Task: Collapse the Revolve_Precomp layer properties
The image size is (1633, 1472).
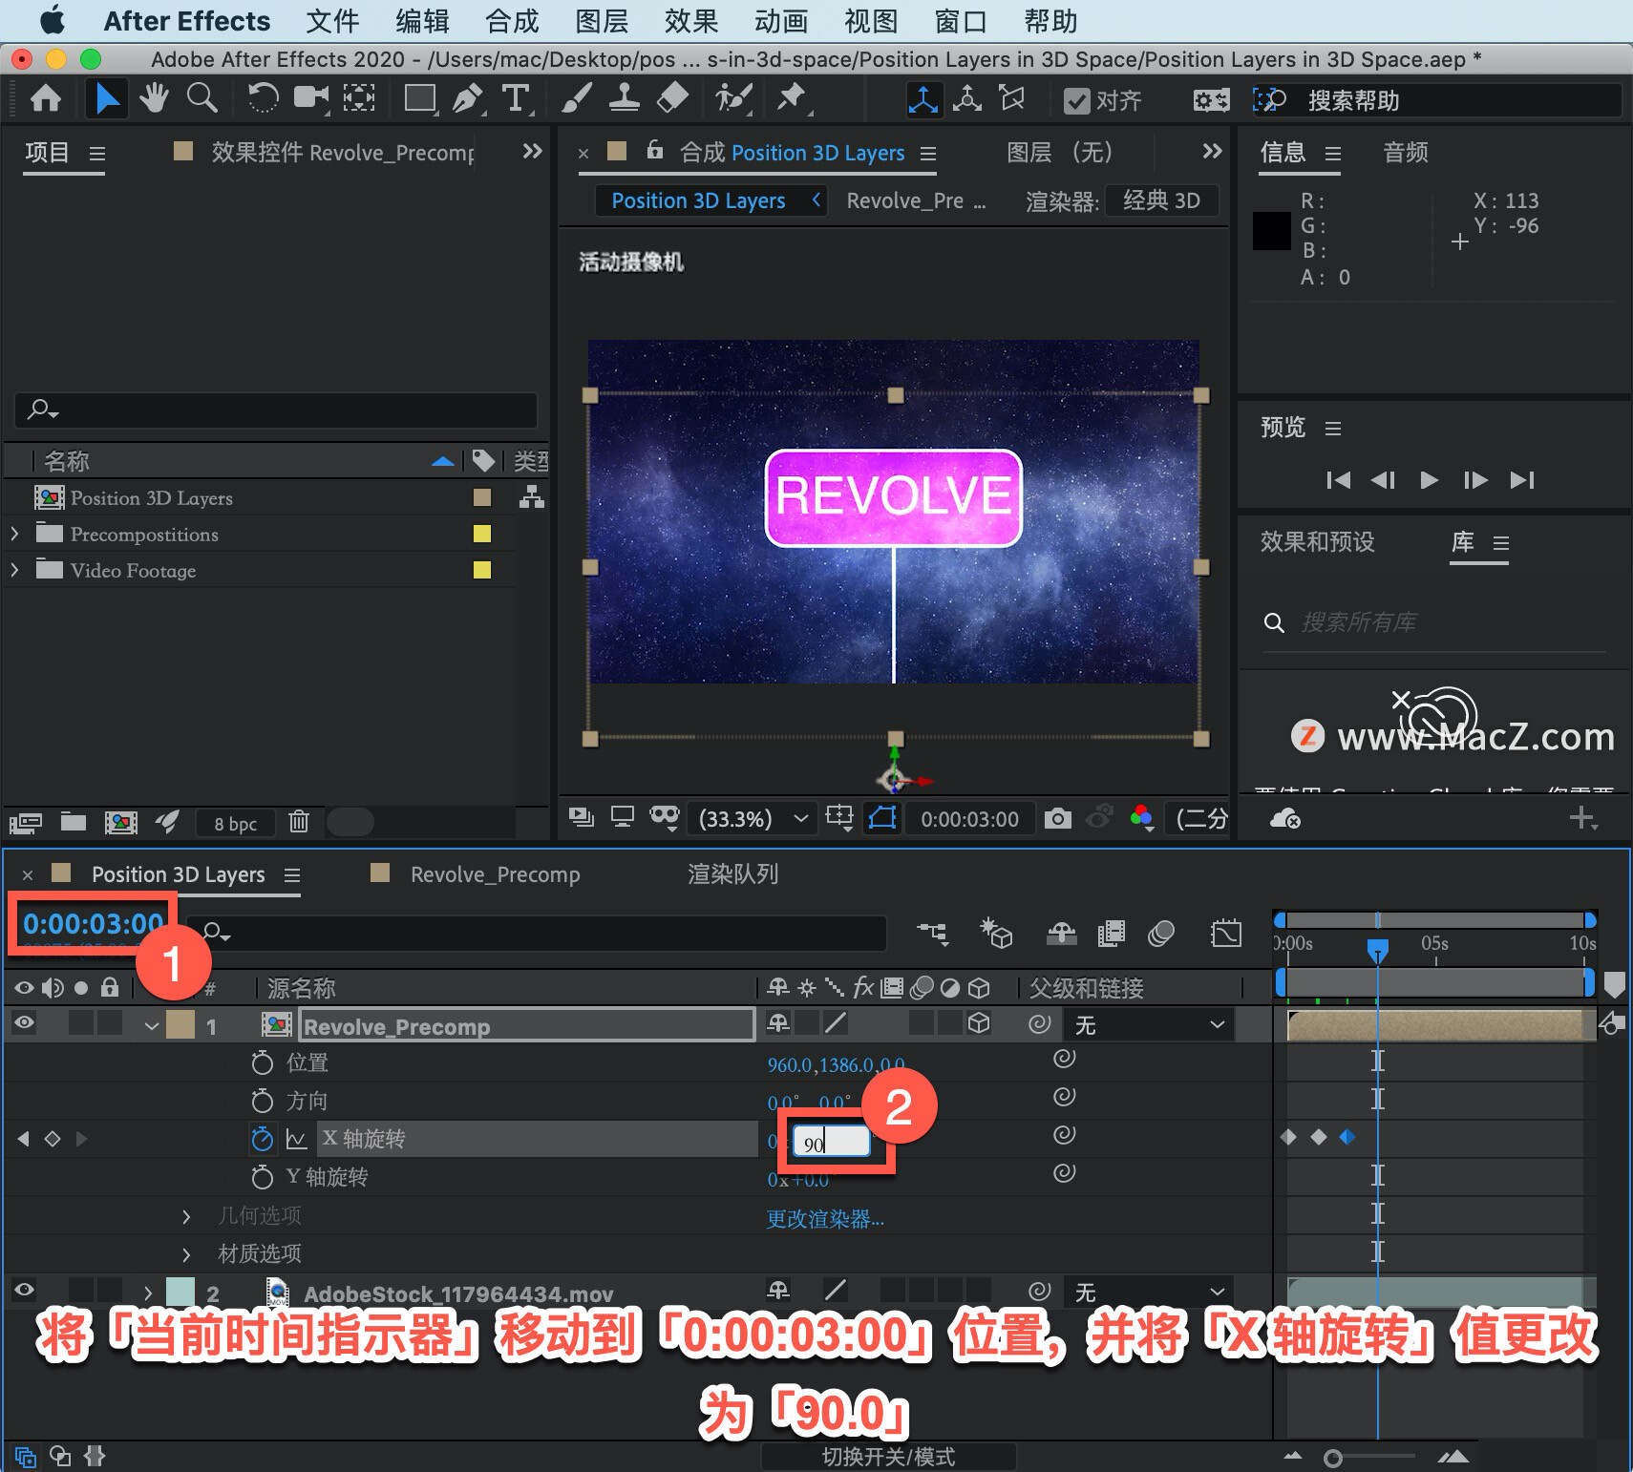Action: click(151, 1026)
